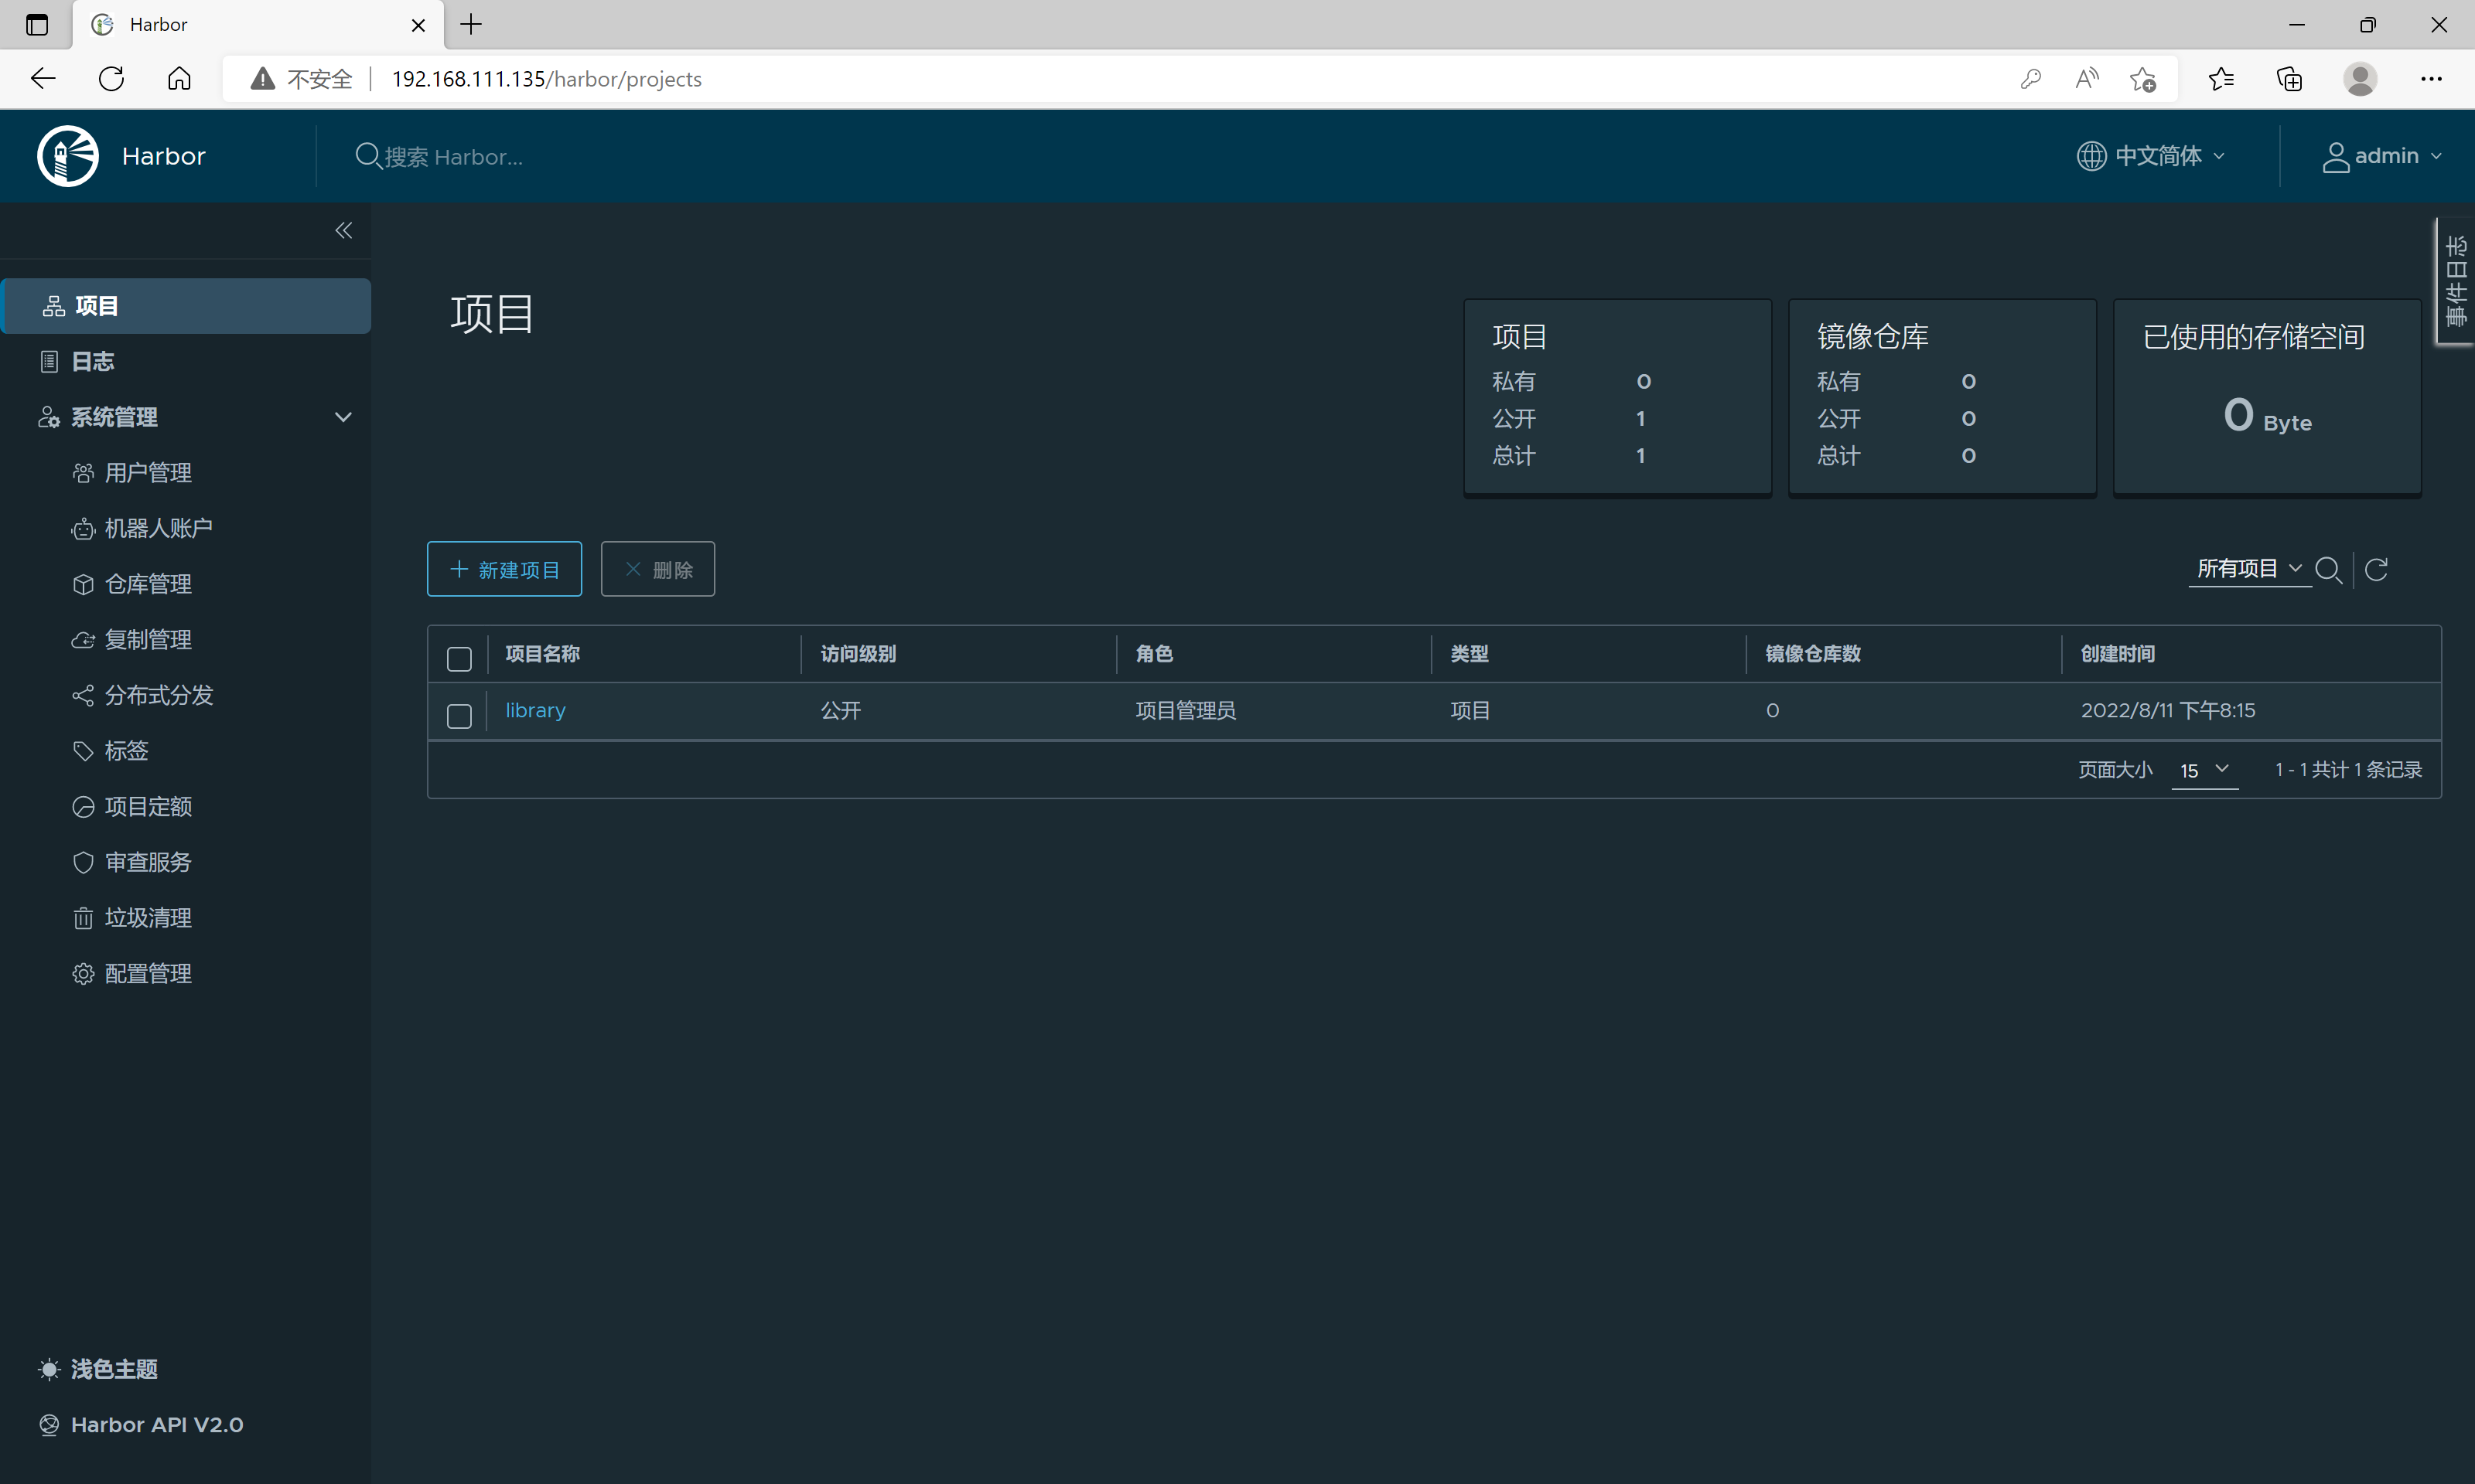
Task: Open the event log side panel
Action: 2455,281
